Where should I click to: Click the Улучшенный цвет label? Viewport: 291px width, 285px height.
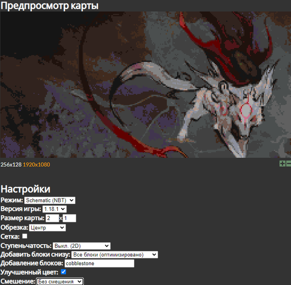[29, 272]
